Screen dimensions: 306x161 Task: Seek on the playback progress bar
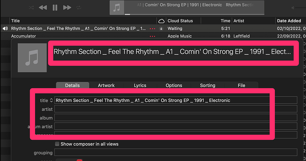click(194, 14)
